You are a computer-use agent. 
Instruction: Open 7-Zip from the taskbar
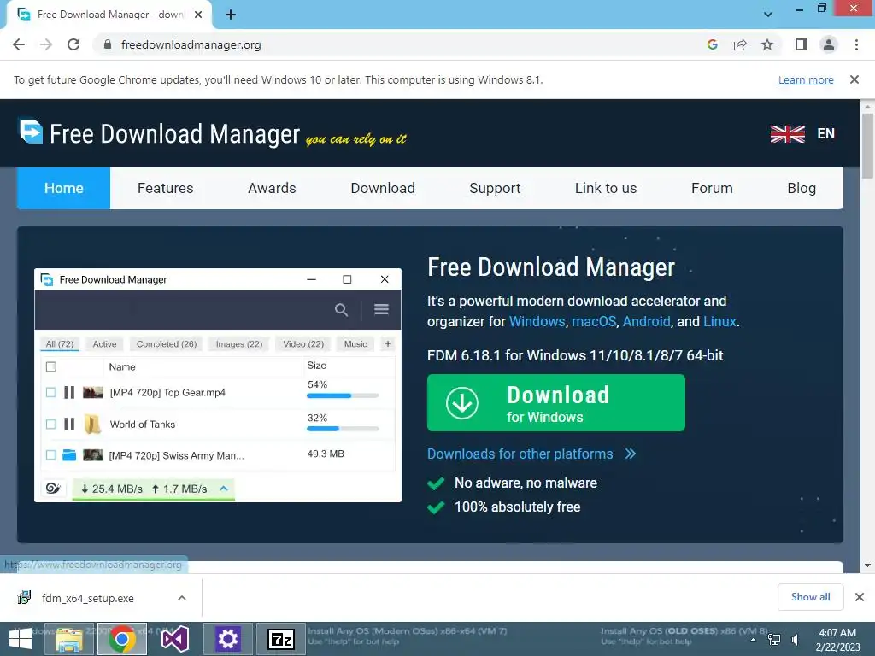tap(280, 639)
